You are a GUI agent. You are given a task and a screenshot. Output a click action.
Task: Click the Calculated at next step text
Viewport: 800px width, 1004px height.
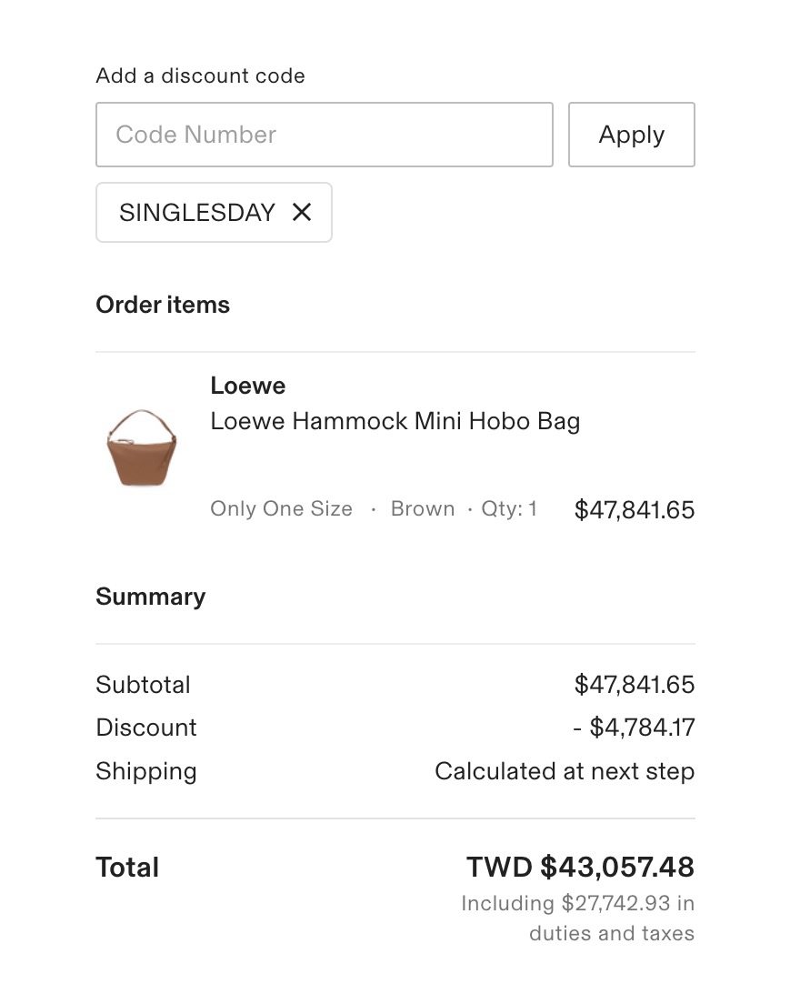[x=565, y=771]
